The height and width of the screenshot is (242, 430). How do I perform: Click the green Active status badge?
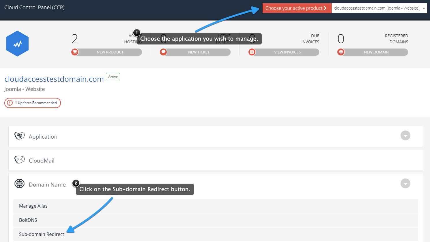(113, 77)
